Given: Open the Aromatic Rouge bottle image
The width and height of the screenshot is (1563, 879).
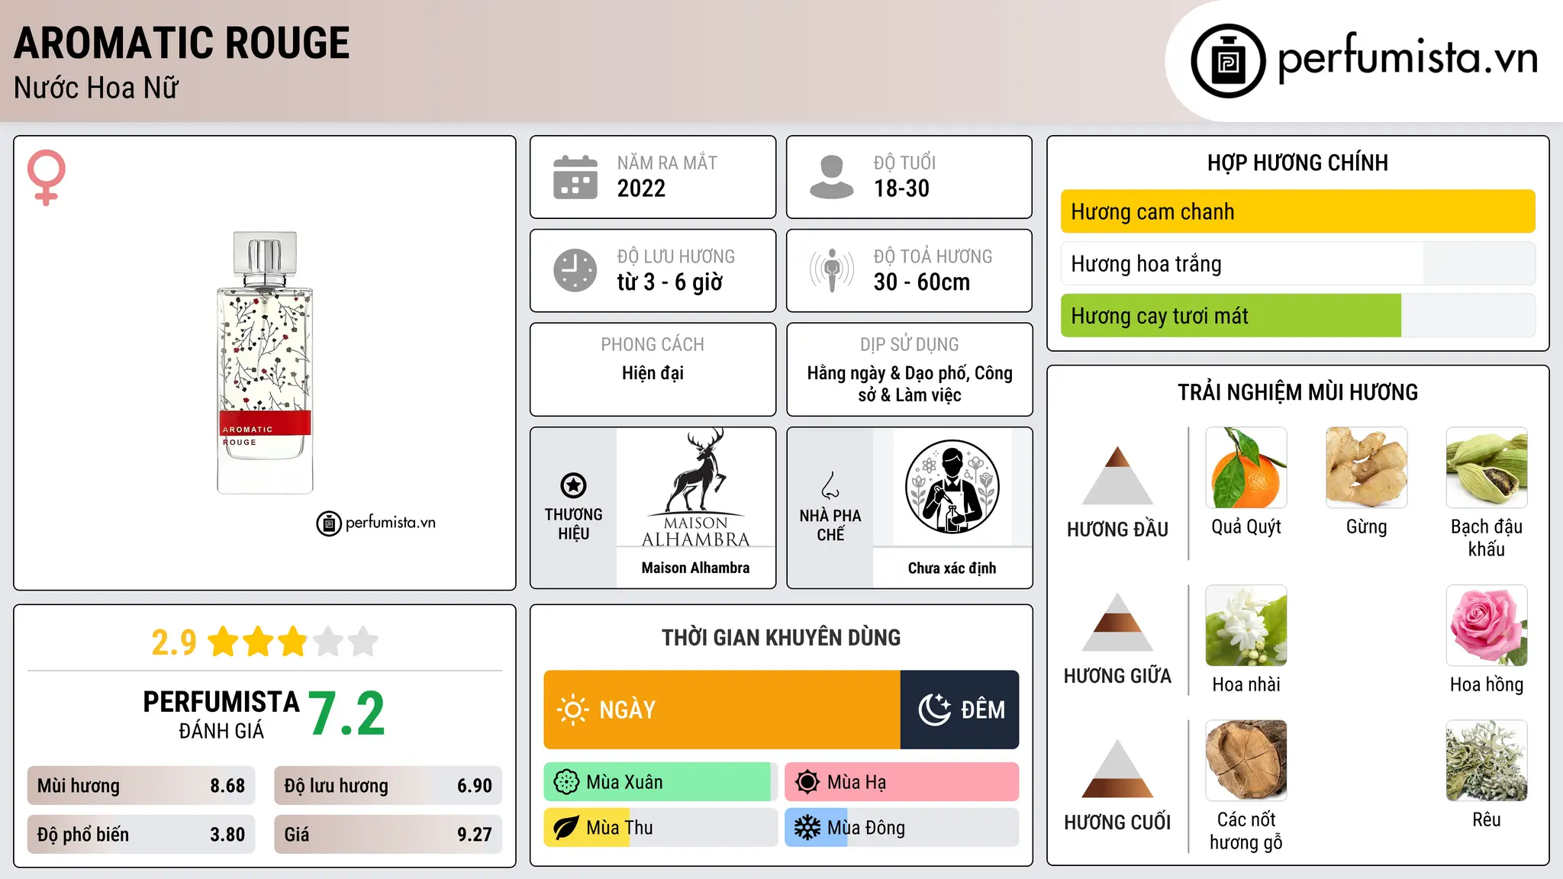Looking at the screenshot, I should 265,362.
